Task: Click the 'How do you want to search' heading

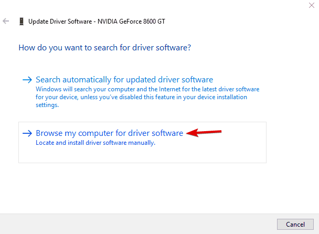Action: [x=104, y=47]
